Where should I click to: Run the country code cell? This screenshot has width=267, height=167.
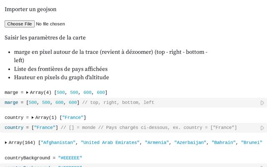point(262,128)
